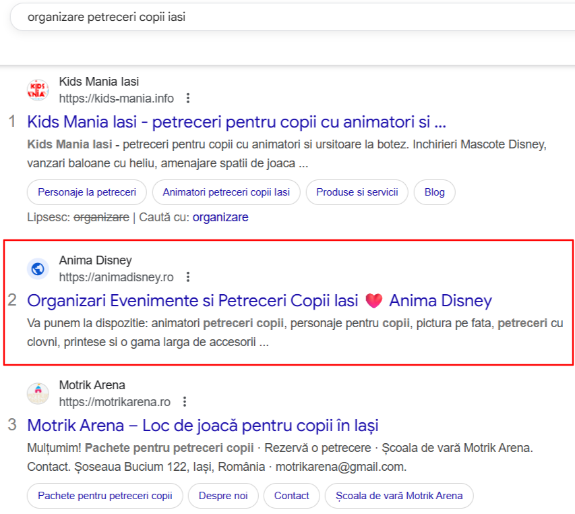
Task: Open the Blog sitelink chip
Action: coord(435,192)
